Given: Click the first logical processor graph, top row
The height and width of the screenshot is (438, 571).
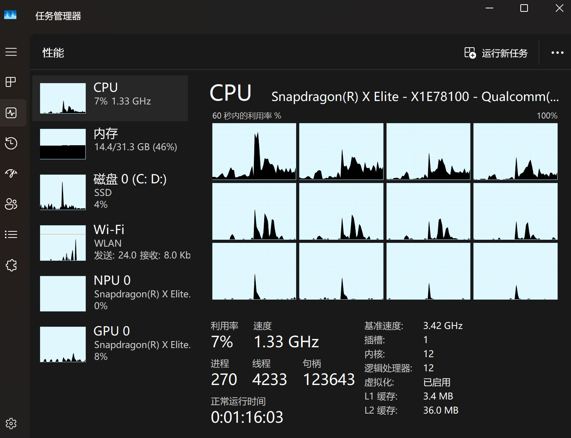Looking at the screenshot, I should tap(254, 151).
